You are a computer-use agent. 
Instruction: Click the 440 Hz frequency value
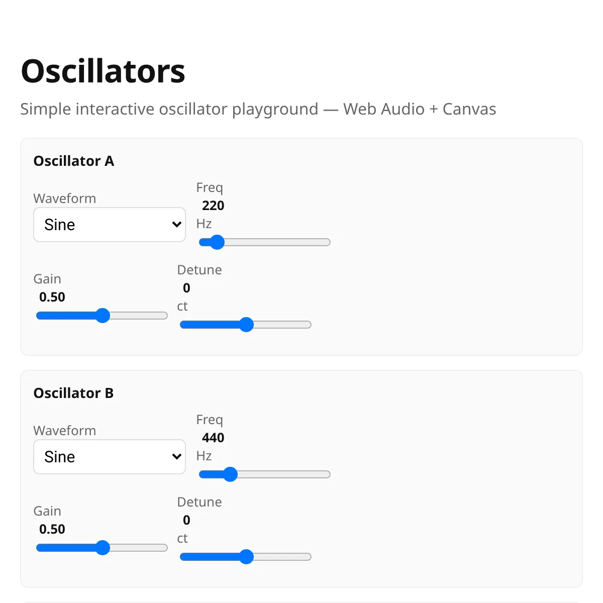point(213,438)
